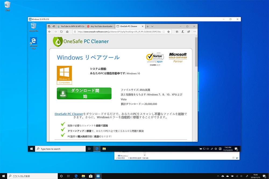Switch Explorer window to details view

click(234, 158)
